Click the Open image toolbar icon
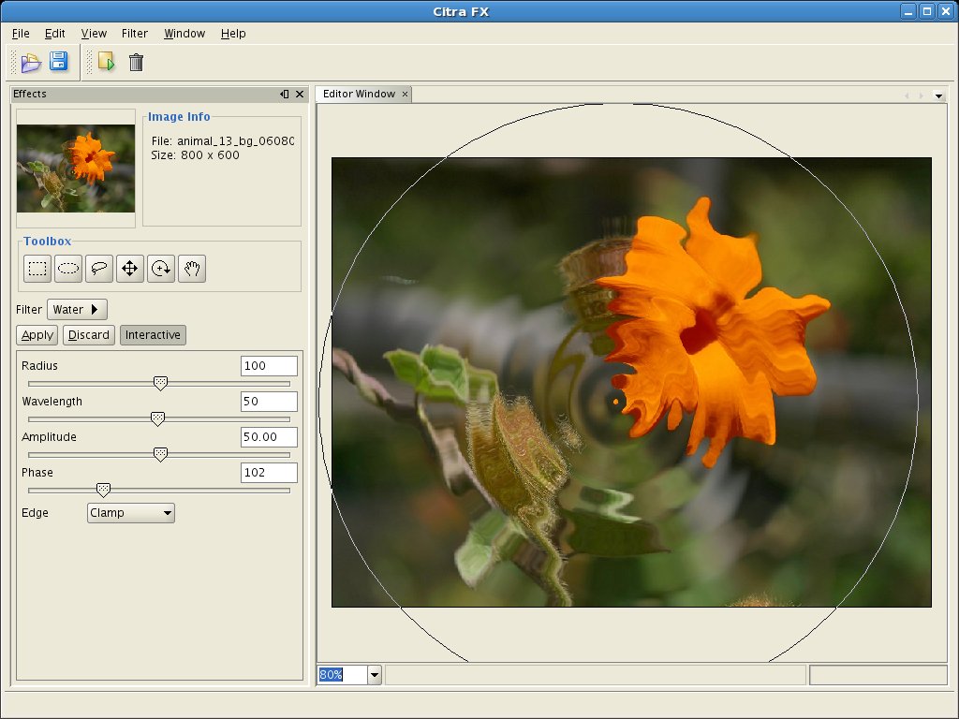This screenshot has width=959, height=719. 29,61
